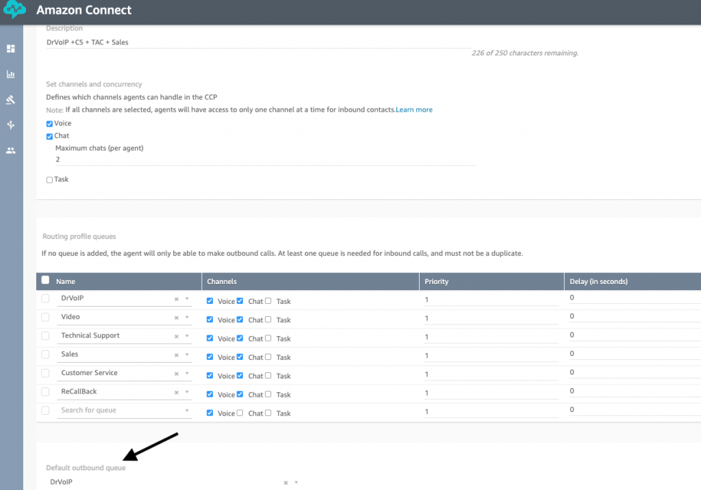Toggle the Voice channel checkbox under Set channels
701x490 pixels.
(x=49, y=124)
